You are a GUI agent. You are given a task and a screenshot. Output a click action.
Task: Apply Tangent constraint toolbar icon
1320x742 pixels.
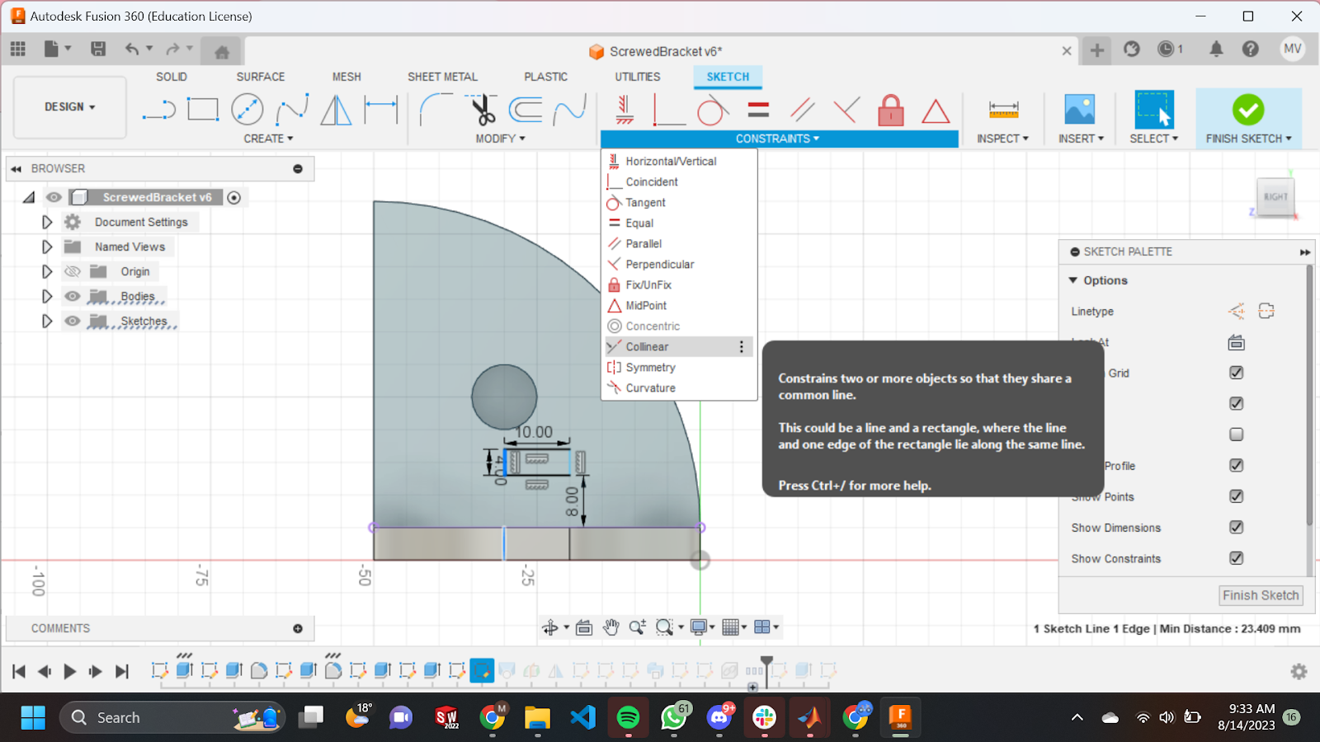pyautogui.click(x=713, y=110)
